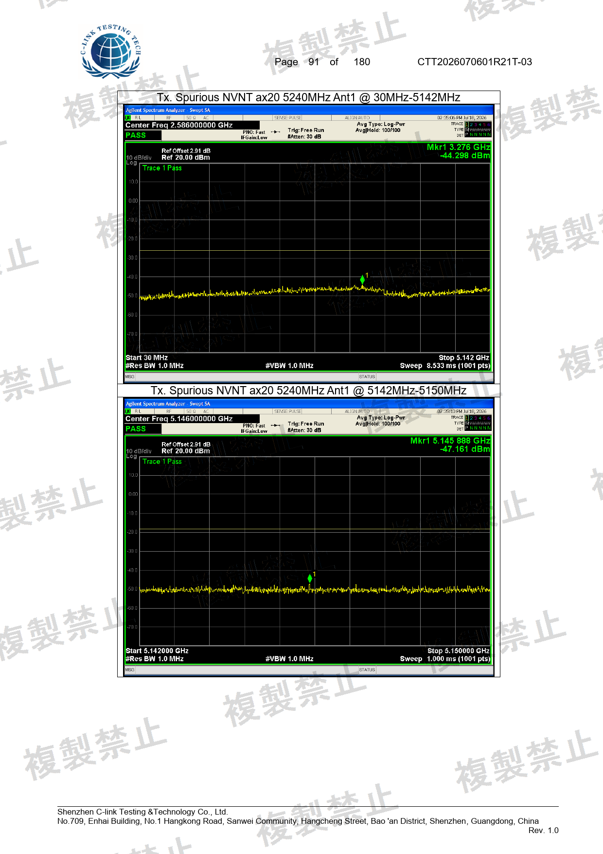
Task: Click the footer address line 'No.709, Enhai Building'
Action: pyautogui.click(x=298, y=821)
